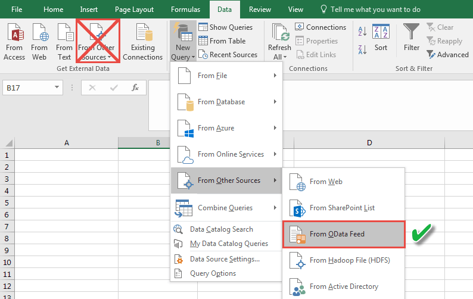Expand the From Azure submenu
The image size is (473, 299).
pos(226,128)
